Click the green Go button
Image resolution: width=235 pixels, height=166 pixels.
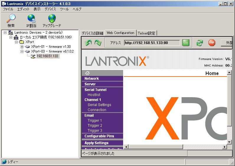186,43
